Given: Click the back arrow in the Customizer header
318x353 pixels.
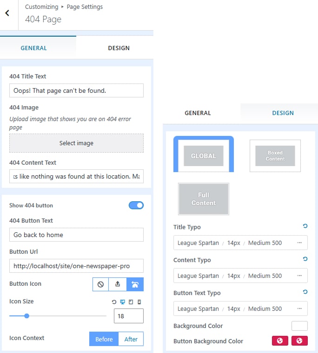Looking at the screenshot, I should (7, 13).
